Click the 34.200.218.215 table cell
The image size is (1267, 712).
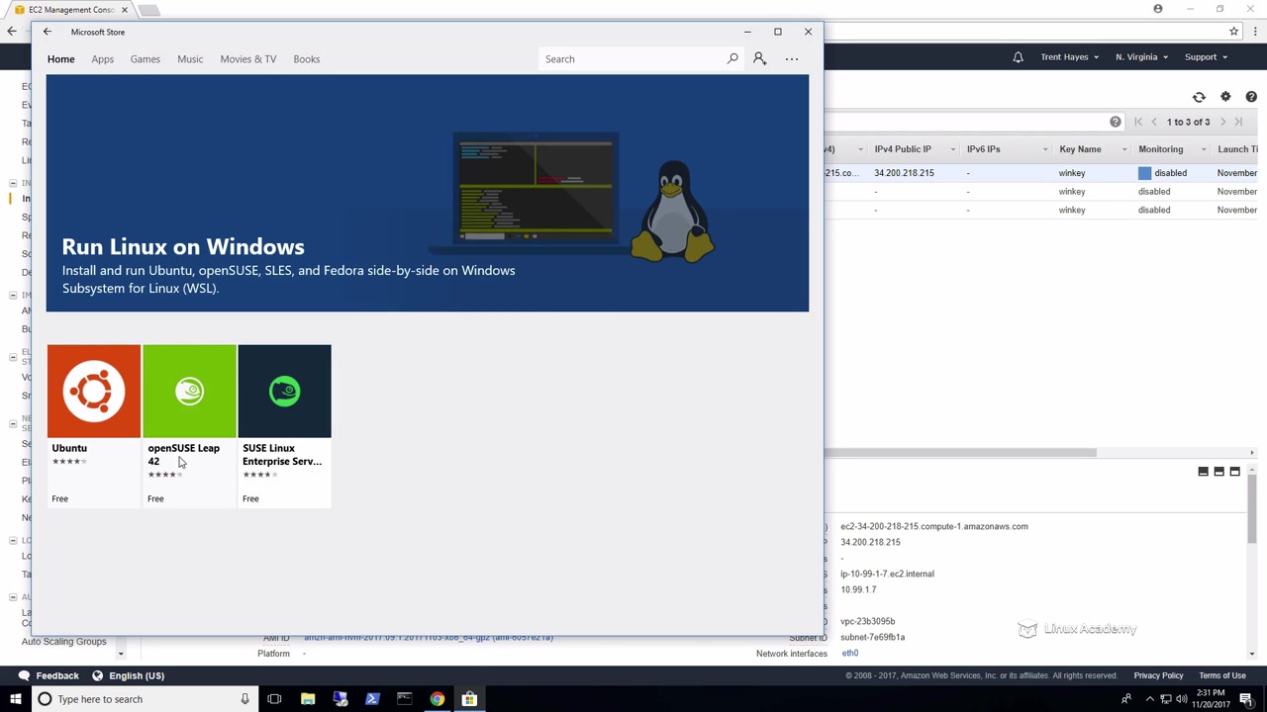[904, 173]
